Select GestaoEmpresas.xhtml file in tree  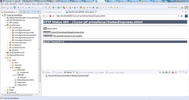coord(24,80)
